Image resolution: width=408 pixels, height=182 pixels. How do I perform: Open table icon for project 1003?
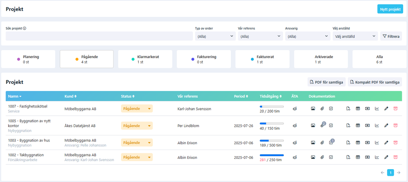point(357,142)
